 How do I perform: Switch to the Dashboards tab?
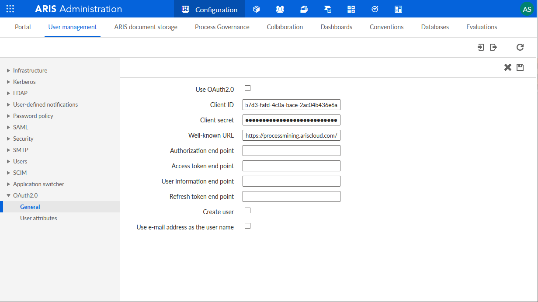pos(337,27)
